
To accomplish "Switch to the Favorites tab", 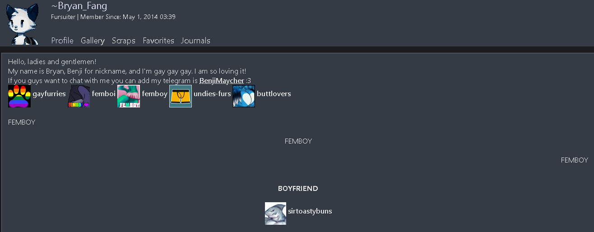I will [158, 41].
